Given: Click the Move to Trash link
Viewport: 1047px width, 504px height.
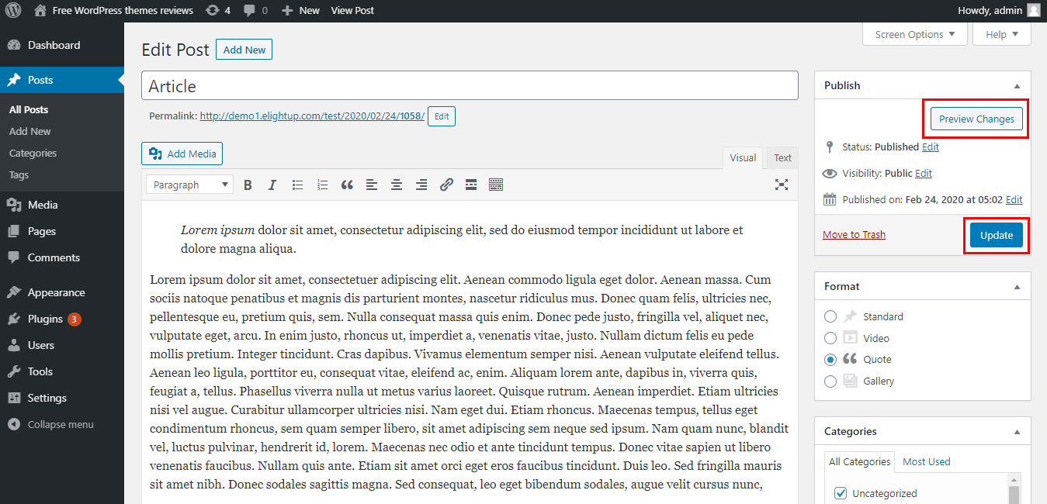Looking at the screenshot, I should coord(854,233).
